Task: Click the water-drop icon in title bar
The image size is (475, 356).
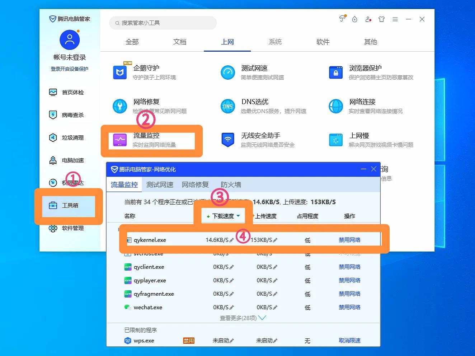Action: pos(354,19)
